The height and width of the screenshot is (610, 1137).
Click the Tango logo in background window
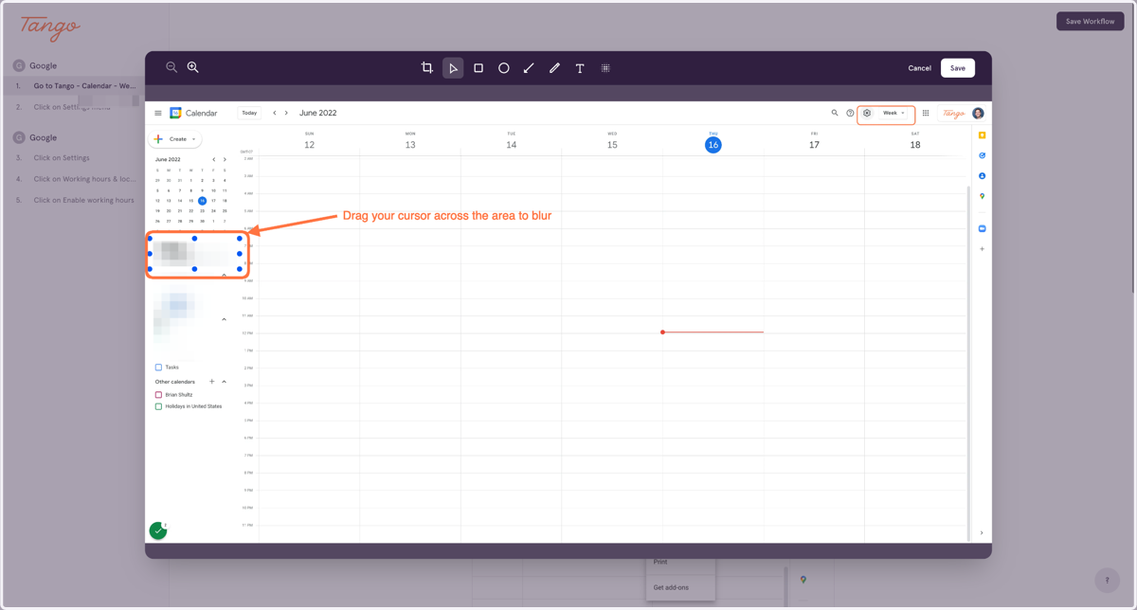(50, 27)
